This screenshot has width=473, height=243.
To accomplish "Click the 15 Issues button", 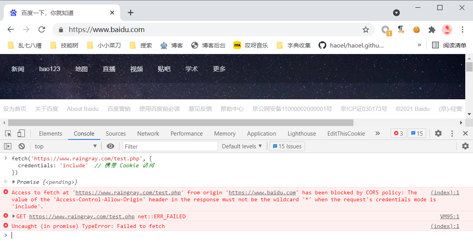I will (x=287, y=146).
